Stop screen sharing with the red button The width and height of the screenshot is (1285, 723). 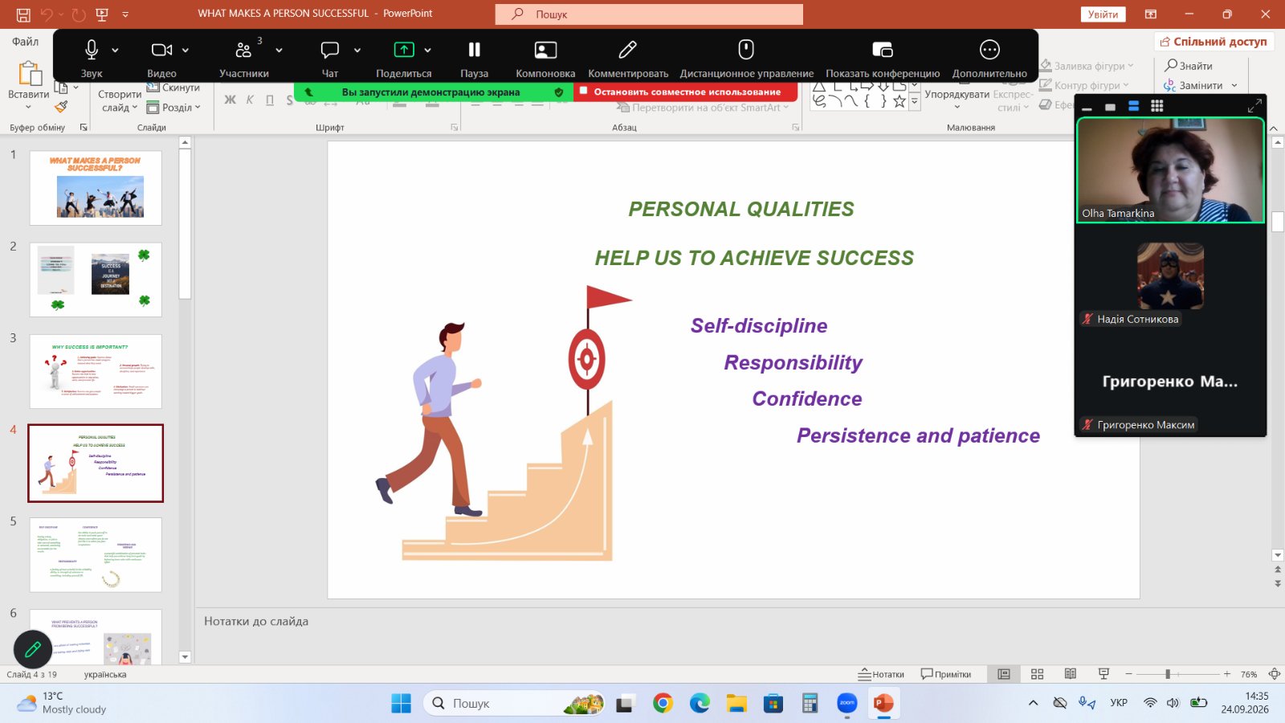686,92
